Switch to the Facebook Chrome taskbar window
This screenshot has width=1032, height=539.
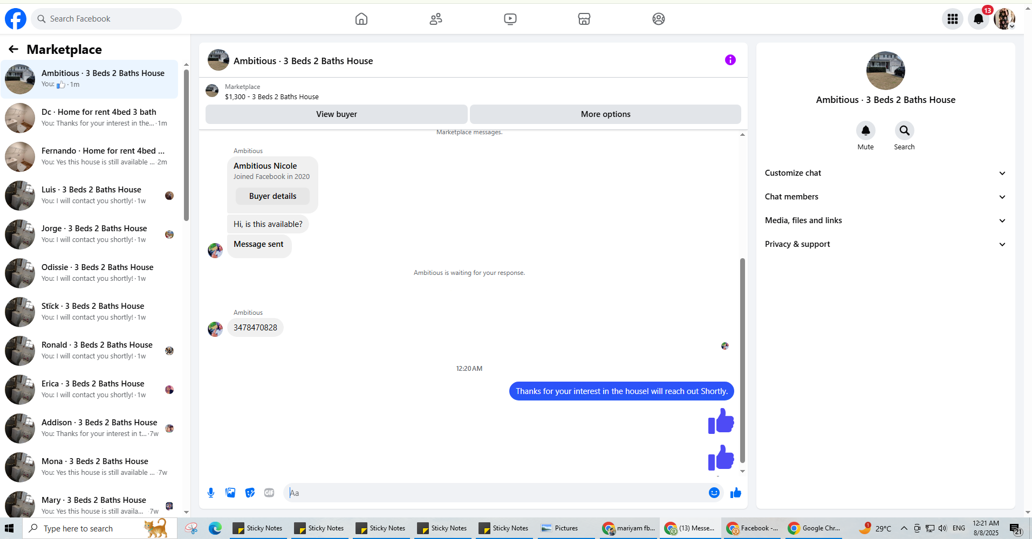[752, 528]
